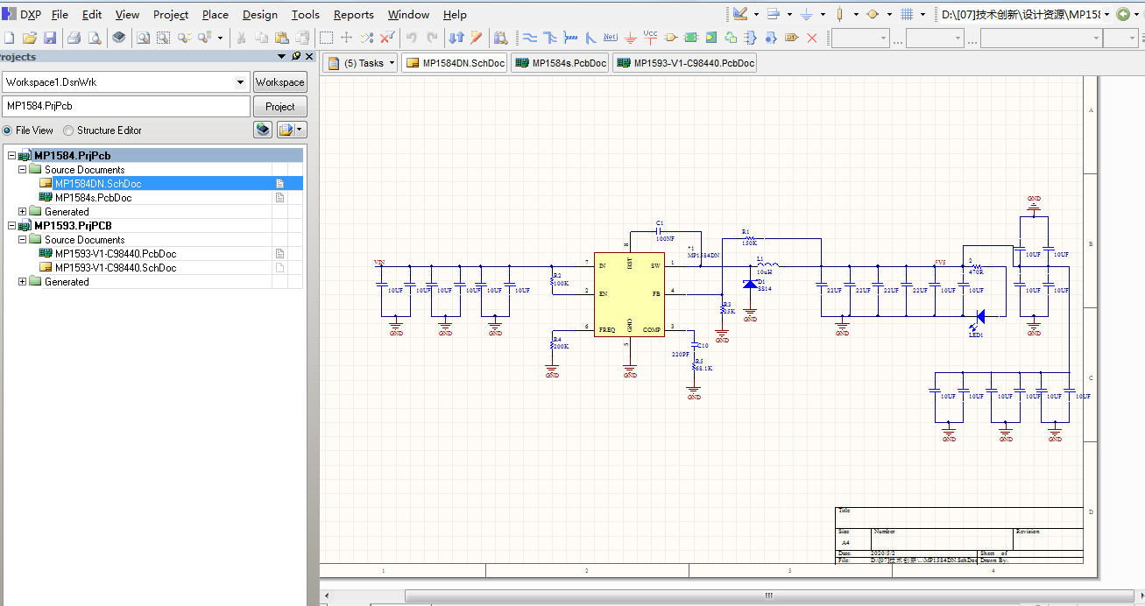Place a GND power port
This screenshot has height=606, width=1145.
pyautogui.click(x=630, y=38)
